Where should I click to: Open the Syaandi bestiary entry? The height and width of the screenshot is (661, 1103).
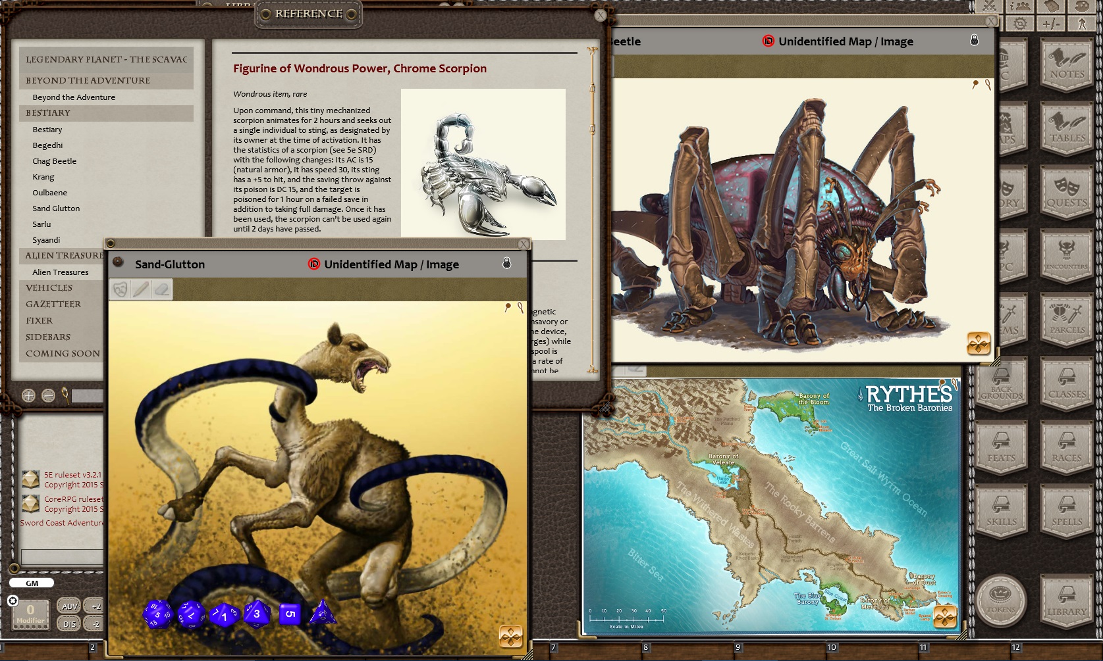46,239
